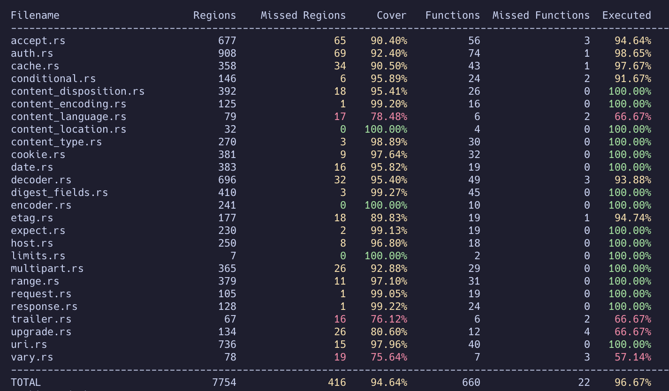Click the Filename column header
This screenshot has height=391, width=669.
click(x=35, y=15)
